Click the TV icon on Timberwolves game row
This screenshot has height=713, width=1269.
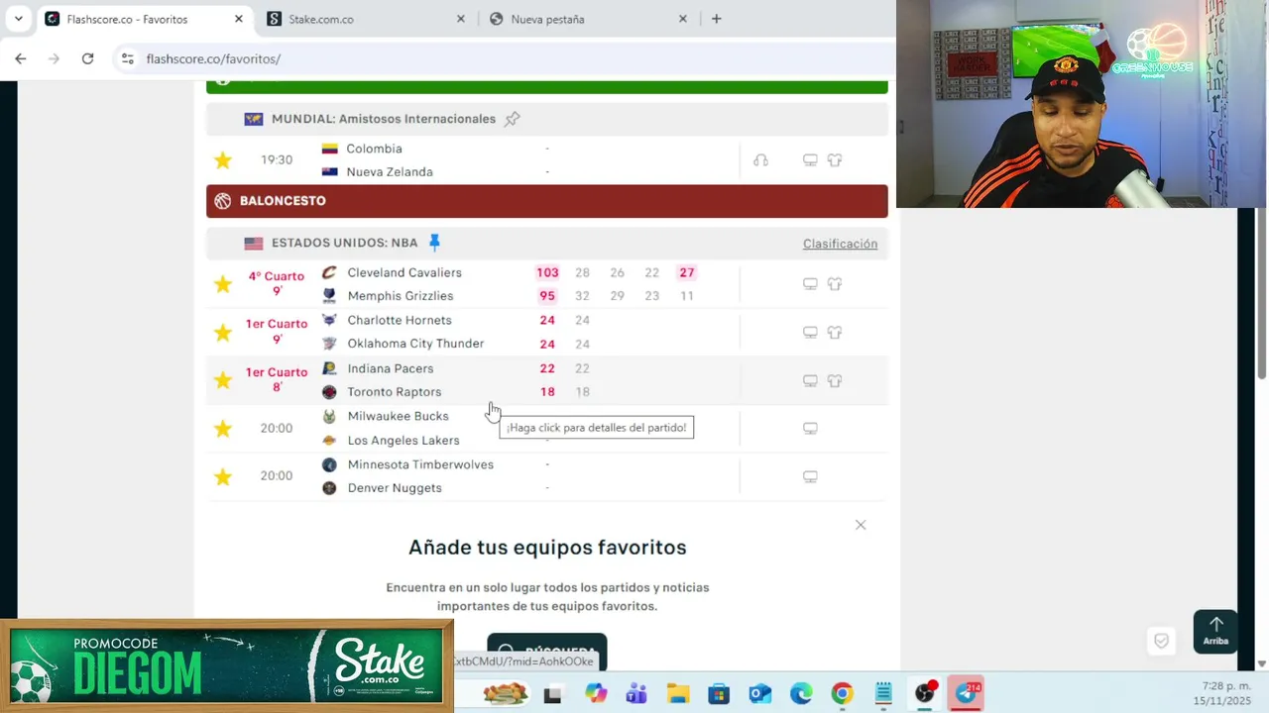(x=810, y=476)
